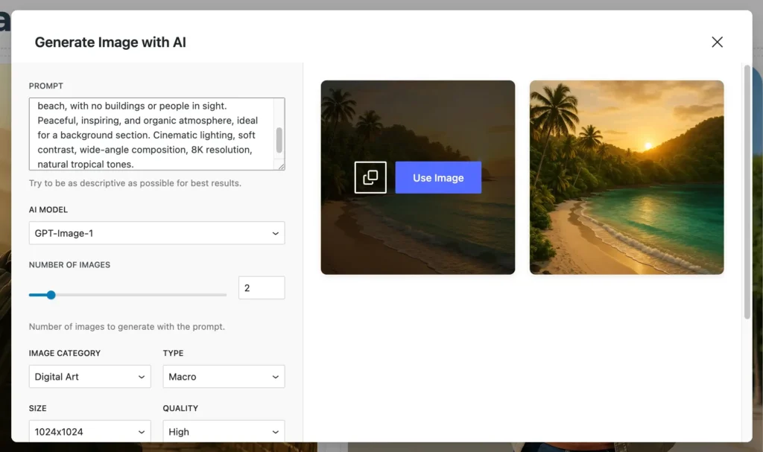Viewport: 763px width, 452px height.
Task: Click the Number of Images slider handle
Action: click(51, 295)
